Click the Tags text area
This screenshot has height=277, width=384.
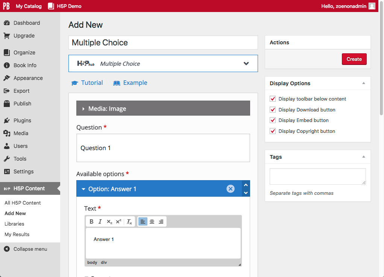318,176
